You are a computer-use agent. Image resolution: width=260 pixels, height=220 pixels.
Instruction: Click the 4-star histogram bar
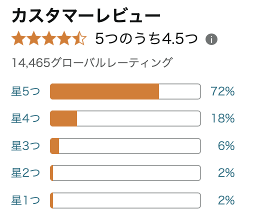(x=125, y=118)
